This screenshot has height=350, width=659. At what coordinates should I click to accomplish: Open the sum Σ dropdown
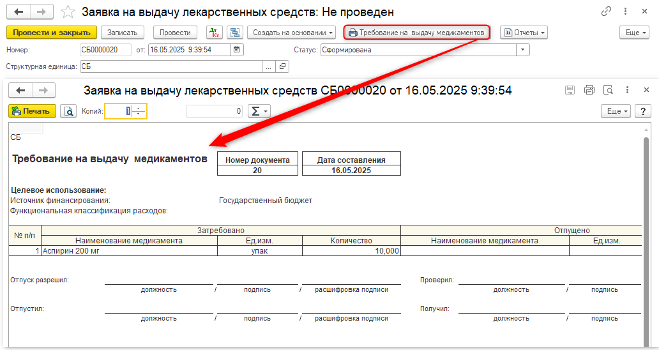click(x=259, y=111)
